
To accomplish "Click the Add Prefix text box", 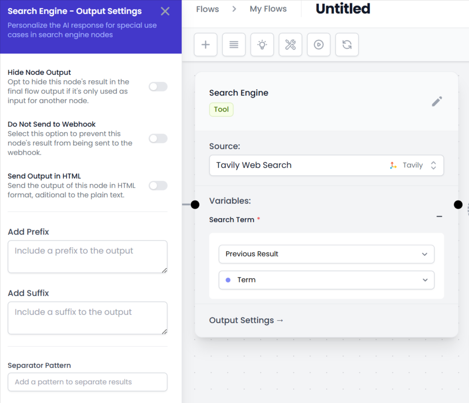I will [87, 256].
